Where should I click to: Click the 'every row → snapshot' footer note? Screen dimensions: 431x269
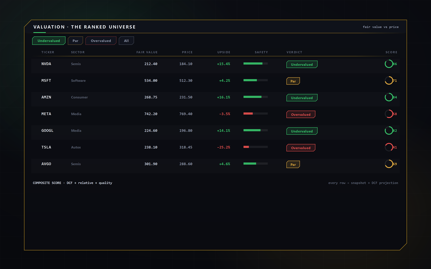click(363, 183)
